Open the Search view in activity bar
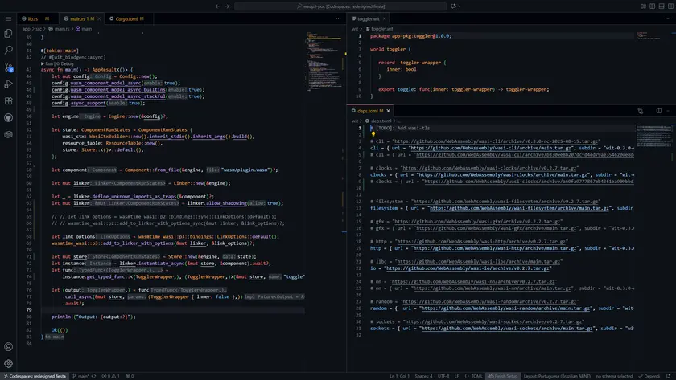This screenshot has width=676, height=380. pyautogui.click(x=9, y=51)
